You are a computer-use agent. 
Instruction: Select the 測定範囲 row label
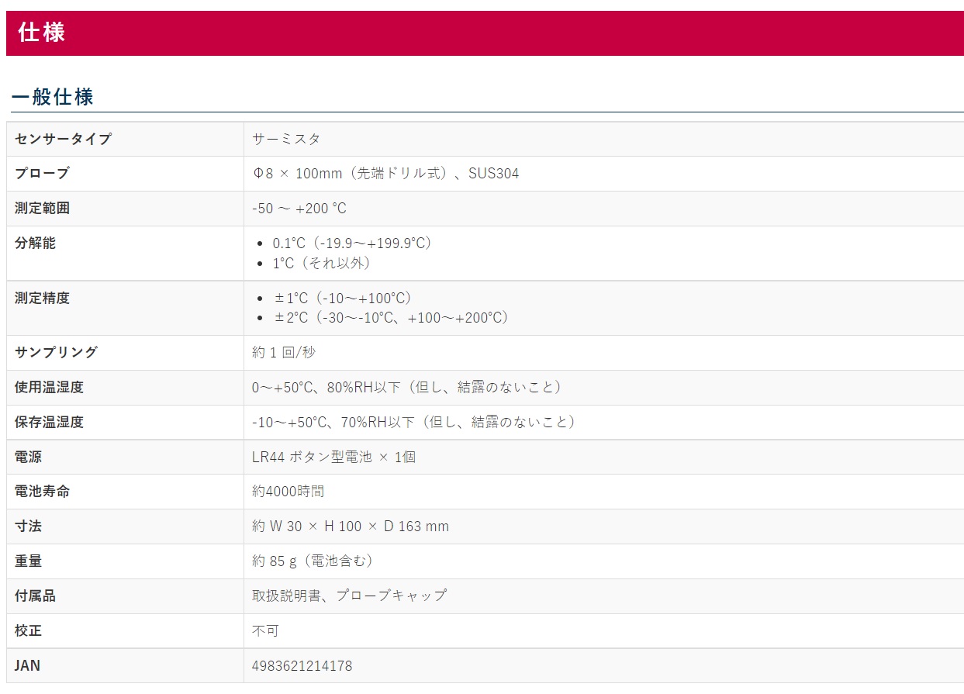[42, 209]
